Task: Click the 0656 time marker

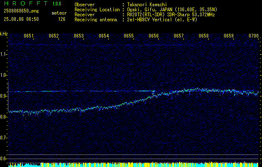Action: (x=154, y=36)
